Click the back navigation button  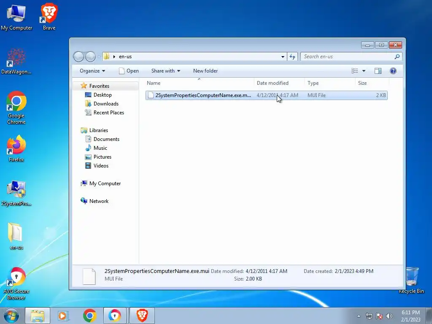pos(78,57)
